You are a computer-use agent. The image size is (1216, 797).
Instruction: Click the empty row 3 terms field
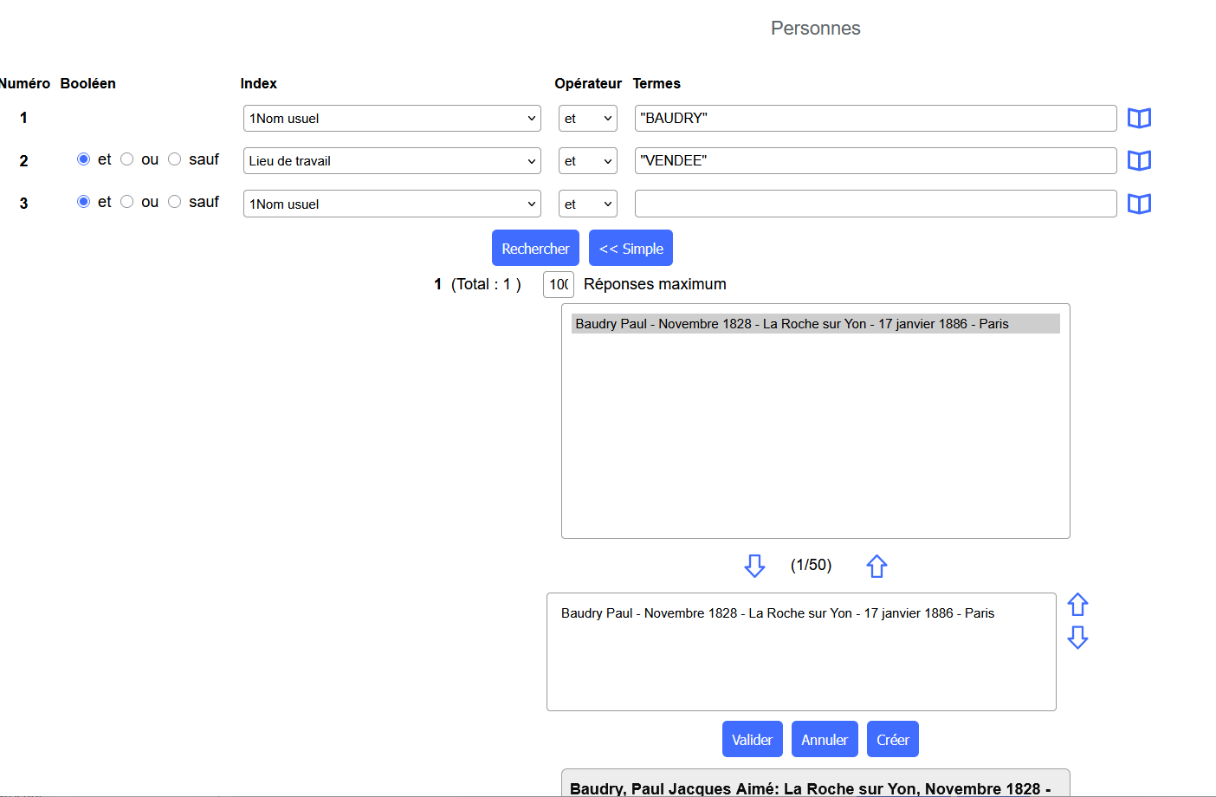point(875,204)
